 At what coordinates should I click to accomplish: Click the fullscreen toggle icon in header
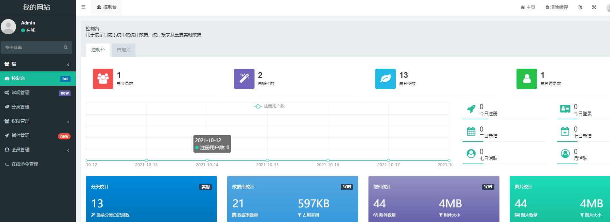[594, 7]
